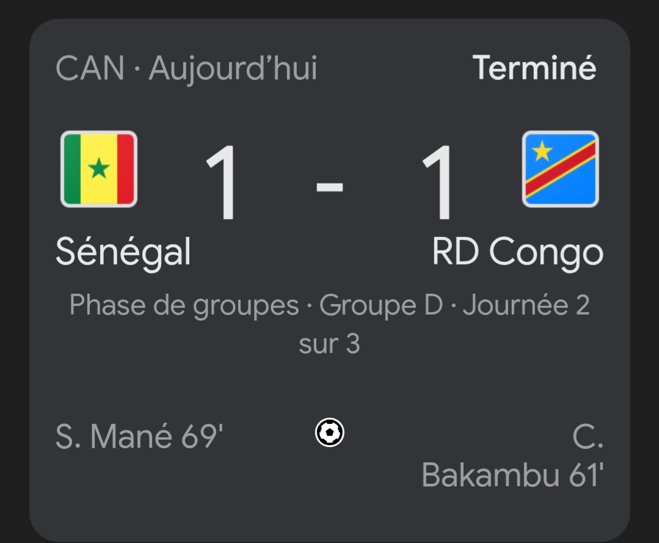Open the Groupe D label

[381, 305]
